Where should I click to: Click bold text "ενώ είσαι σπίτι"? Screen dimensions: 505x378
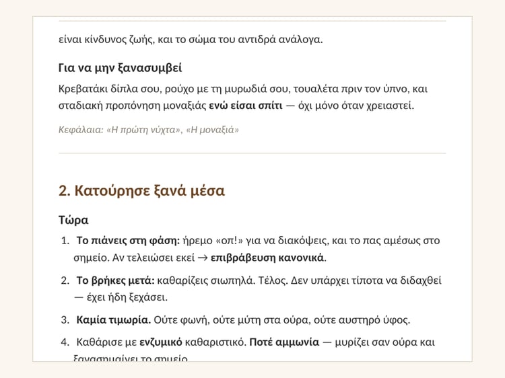tap(246, 106)
